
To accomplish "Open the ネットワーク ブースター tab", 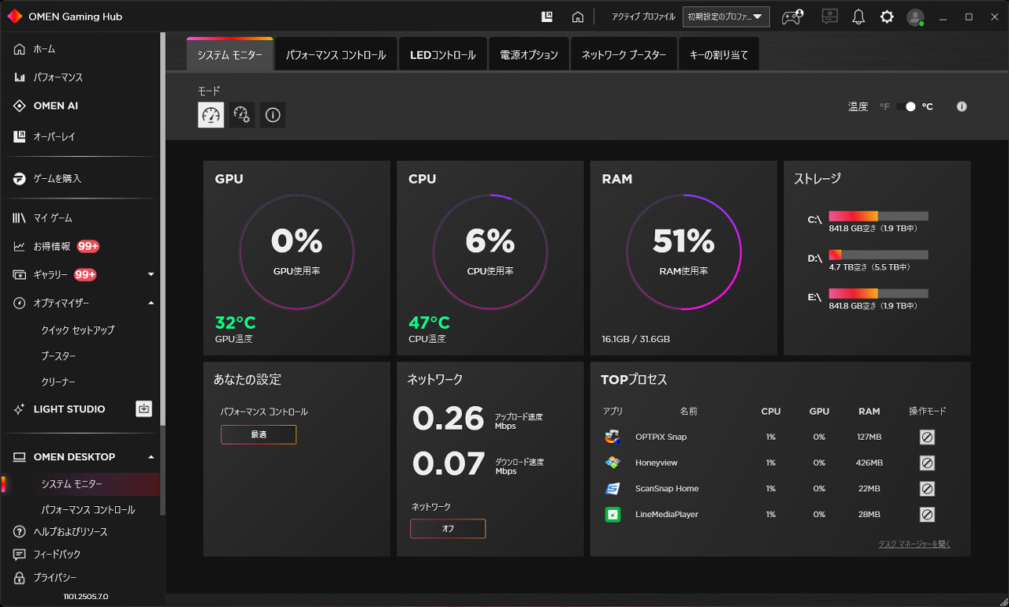I will tap(624, 55).
